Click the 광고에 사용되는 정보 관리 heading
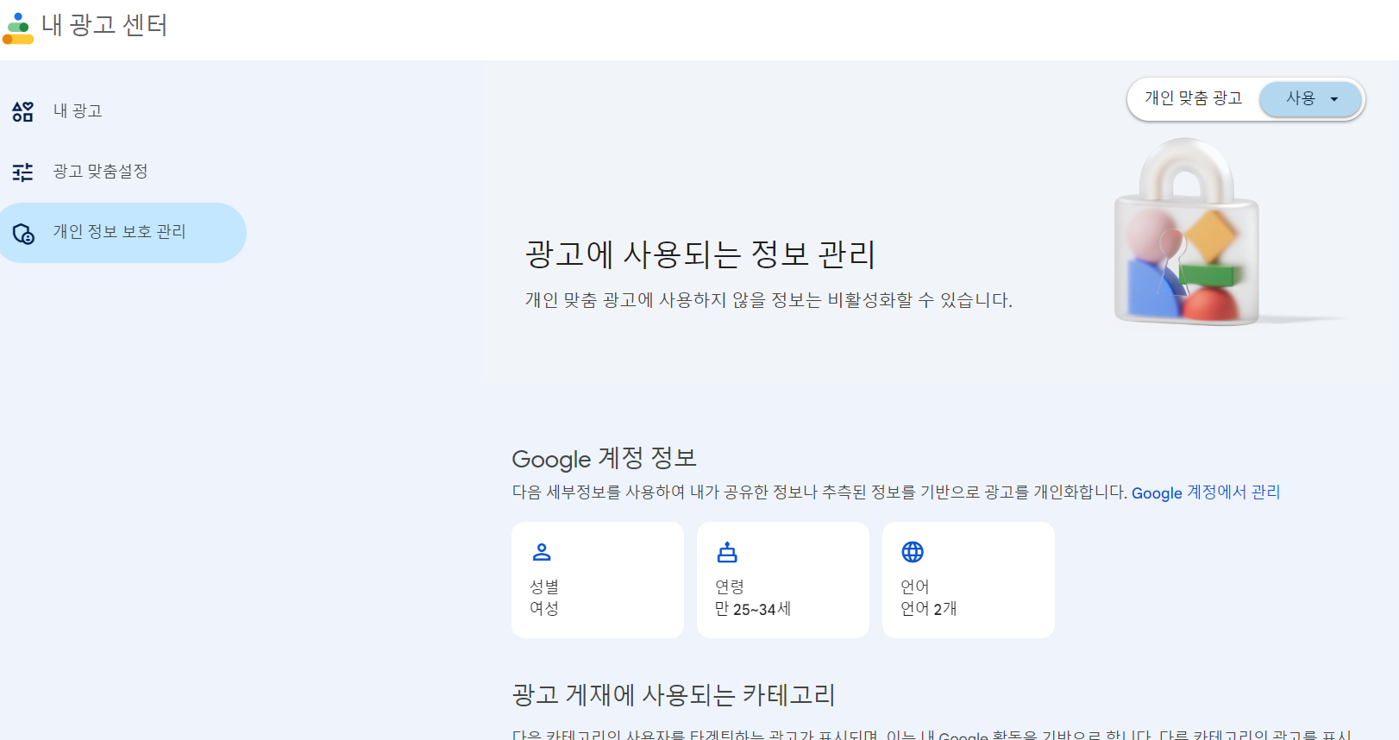The width and height of the screenshot is (1399, 740). coord(700,254)
